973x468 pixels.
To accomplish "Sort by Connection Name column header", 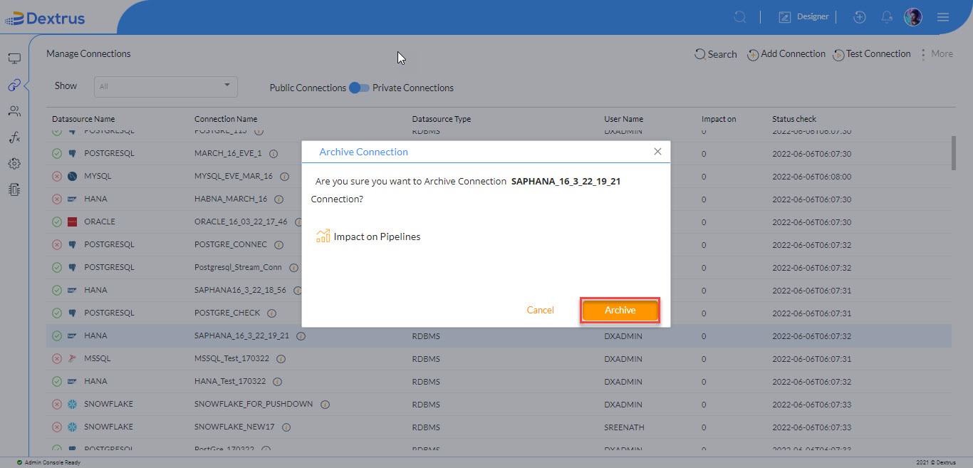I will pyautogui.click(x=226, y=119).
